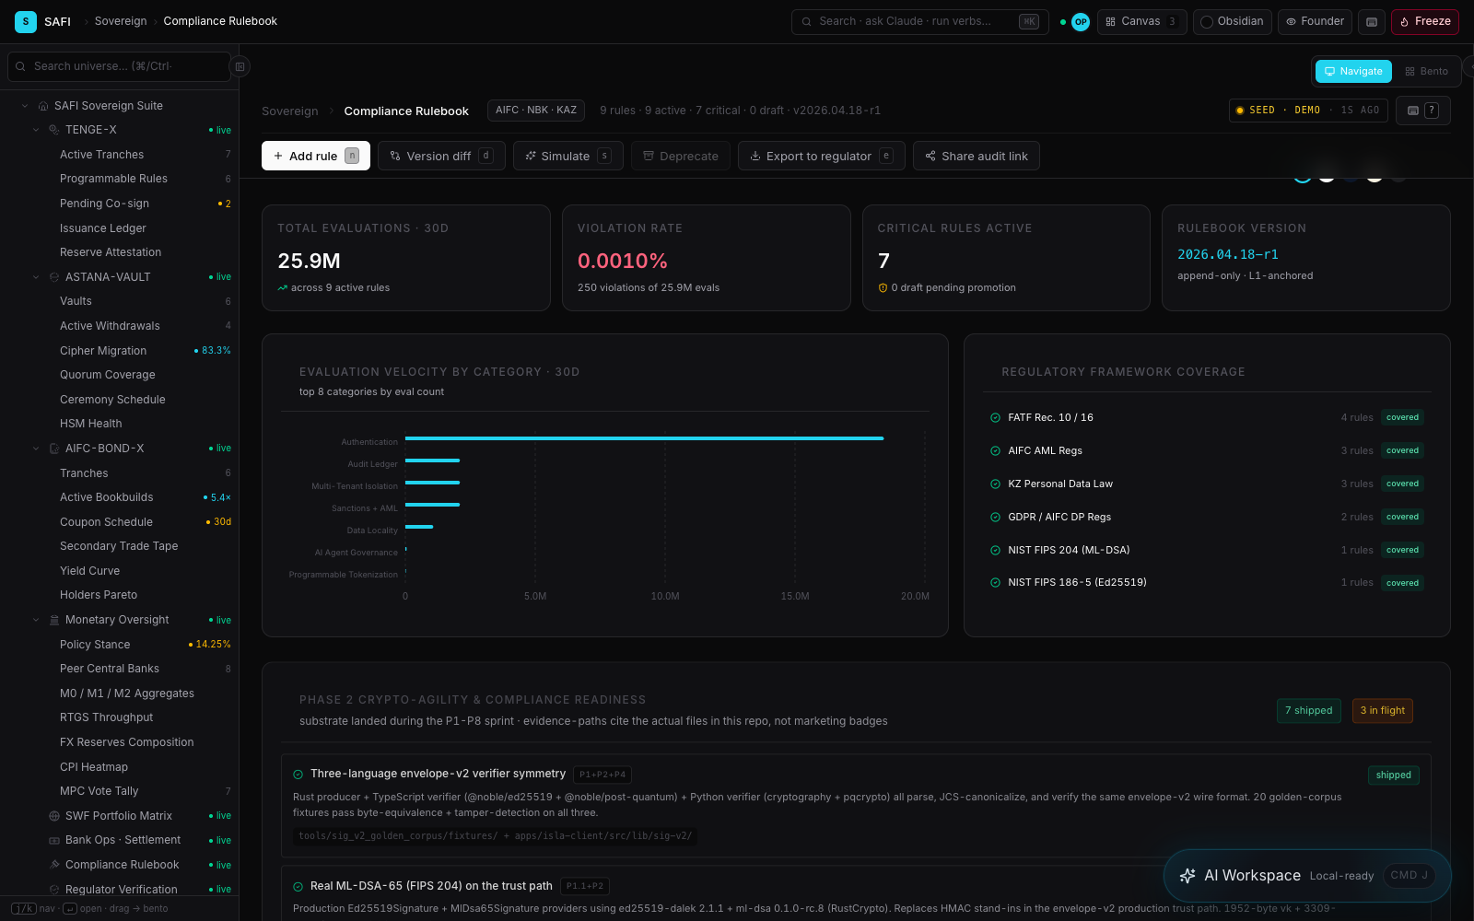Screen dimensions: 1474x921
Task: Click the KZ Personal Data Law check icon
Action: [995, 484]
